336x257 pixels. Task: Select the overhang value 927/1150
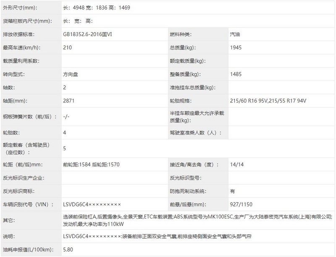click(241, 204)
